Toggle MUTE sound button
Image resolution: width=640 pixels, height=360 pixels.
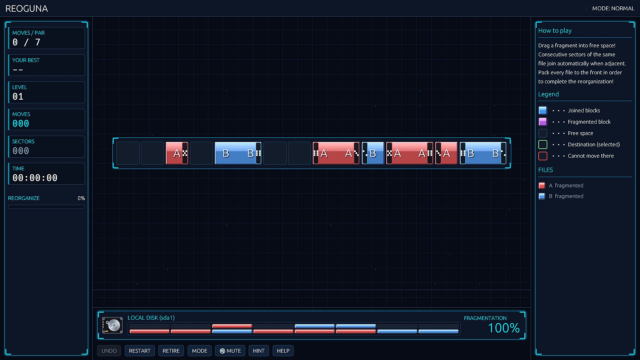pyautogui.click(x=230, y=351)
